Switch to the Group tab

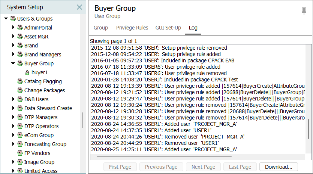click(x=101, y=28)
